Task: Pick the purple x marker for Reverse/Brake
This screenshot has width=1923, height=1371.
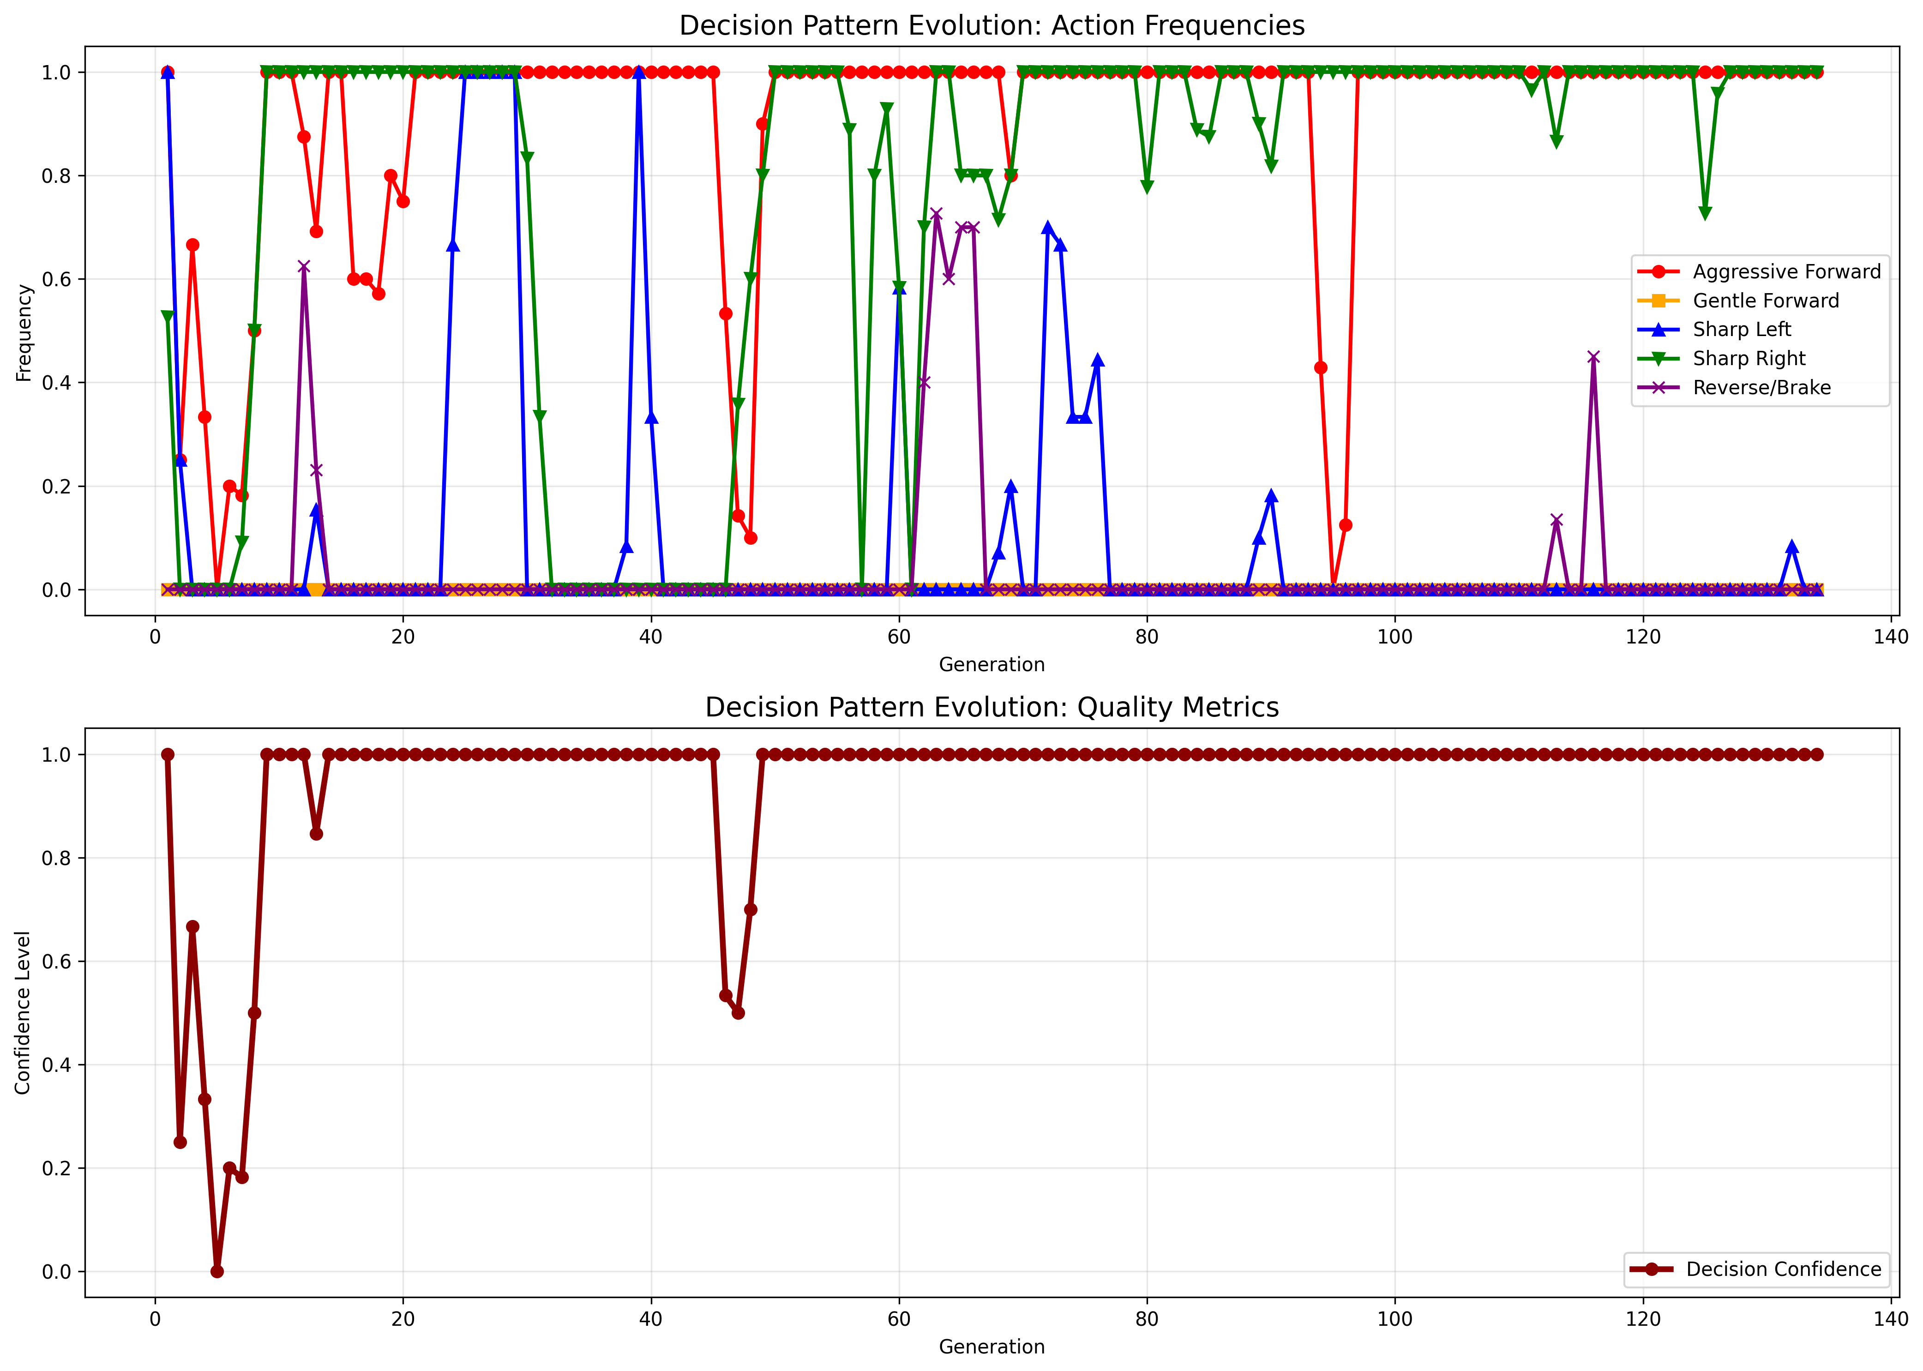Action: pyautogui.click(x=1658, y=387)
